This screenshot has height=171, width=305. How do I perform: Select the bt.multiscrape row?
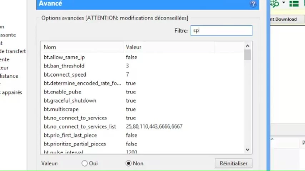pyautogui.click(x=142, y=109)
